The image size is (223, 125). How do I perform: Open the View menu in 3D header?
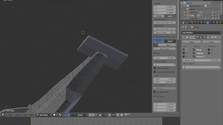tap(10, 115)
